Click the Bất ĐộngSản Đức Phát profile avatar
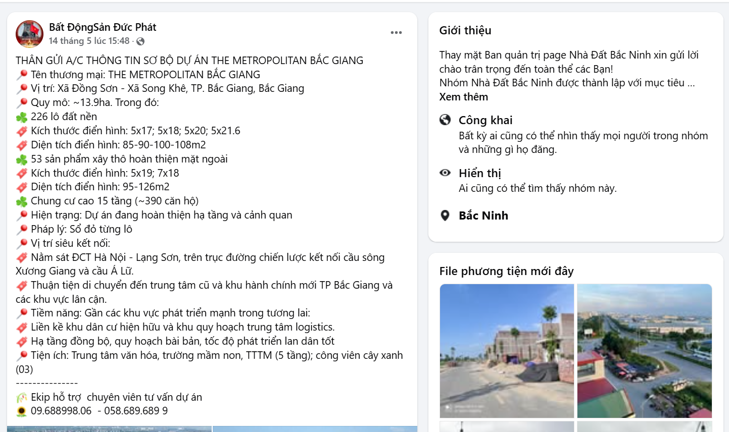Image resolution: width=729 pixels, height=432 pixels. tap(30, 34)
